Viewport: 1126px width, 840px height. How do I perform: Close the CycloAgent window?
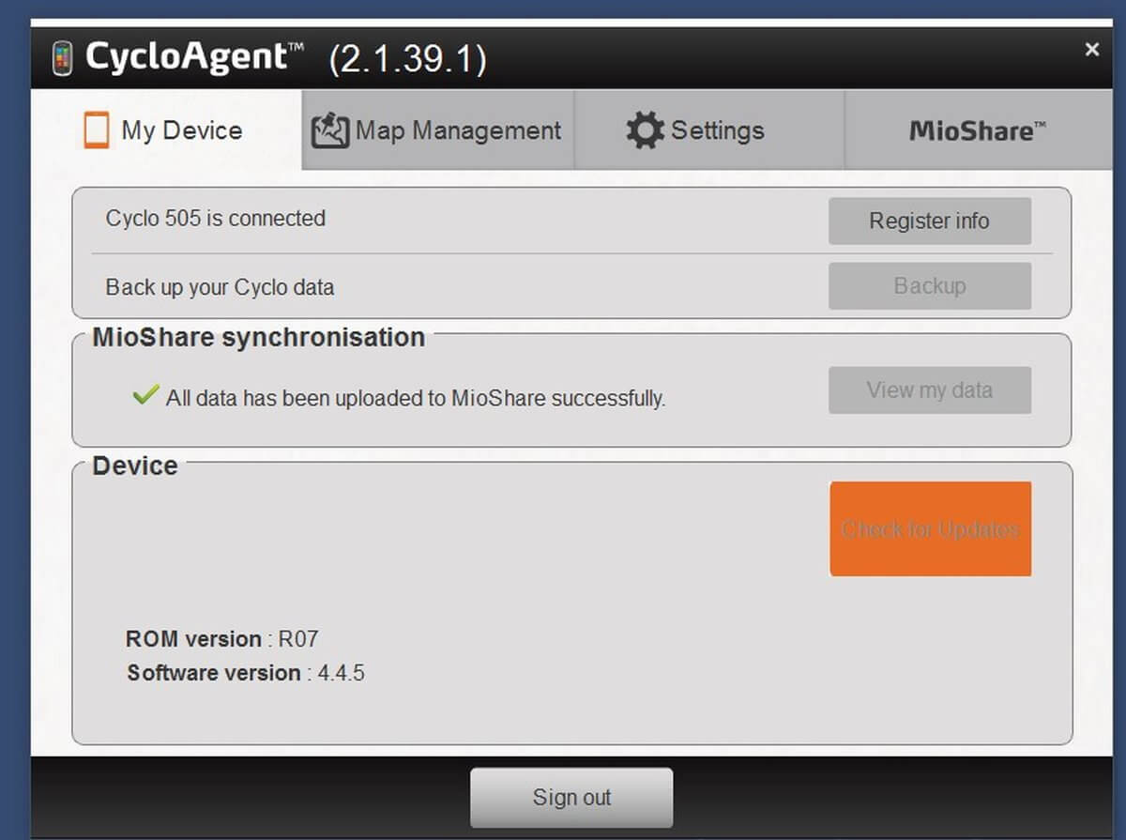[x=1091, y=50]
